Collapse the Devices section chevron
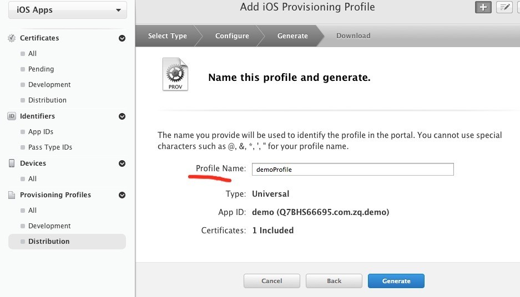The width and height of the screenshot is (520, 297). coord(122,163)
